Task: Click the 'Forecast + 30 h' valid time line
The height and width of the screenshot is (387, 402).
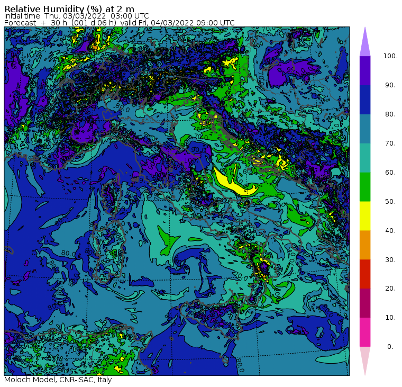Action: pos(119,23)
